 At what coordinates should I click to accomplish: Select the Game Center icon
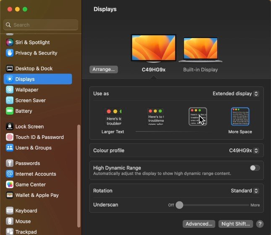10,185
